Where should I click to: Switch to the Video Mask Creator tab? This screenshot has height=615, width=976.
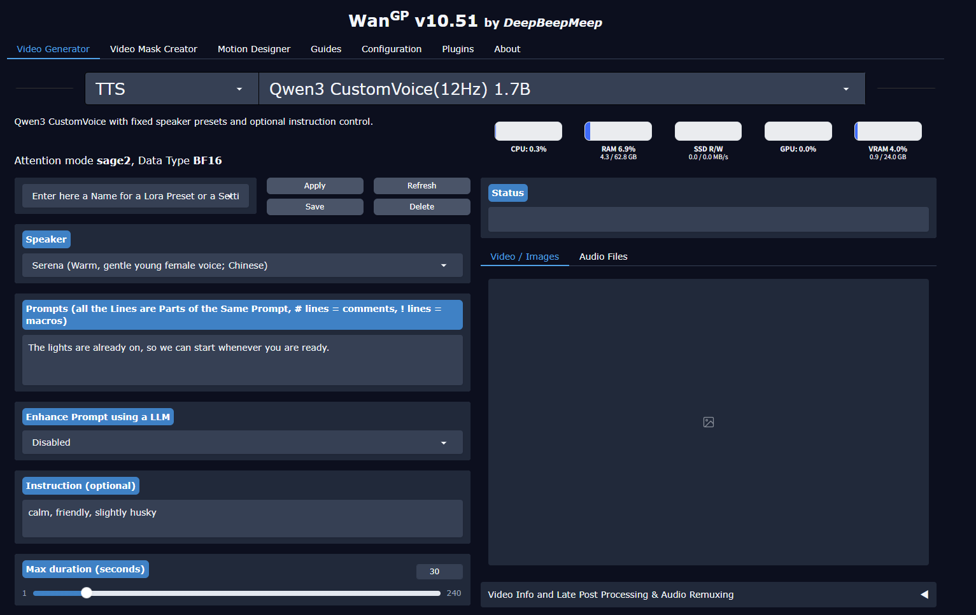click(153, 49)
